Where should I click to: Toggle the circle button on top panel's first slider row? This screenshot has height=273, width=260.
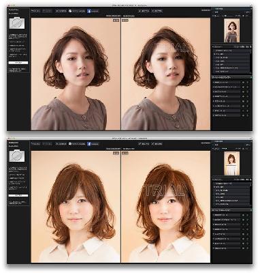point(243,82)
